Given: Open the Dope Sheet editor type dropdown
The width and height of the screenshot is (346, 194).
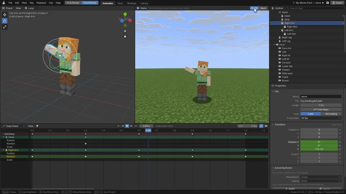Looking at the screenshot, I should [13, 126].
